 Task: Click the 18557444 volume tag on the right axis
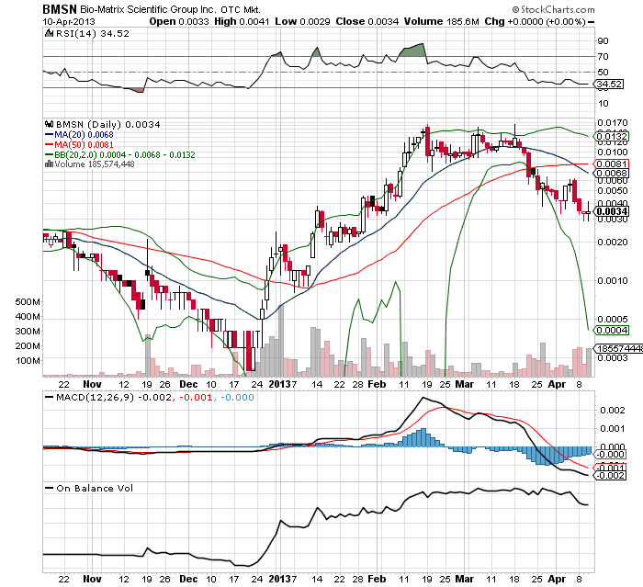click(x=619, y=348)
